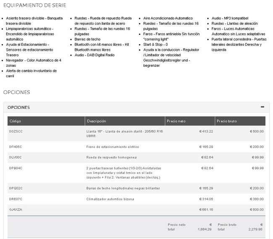The width and height of the screenshot is (273, 239).
Task: Select the DDZSCC option code row
Action: click(x=16, y=131)
